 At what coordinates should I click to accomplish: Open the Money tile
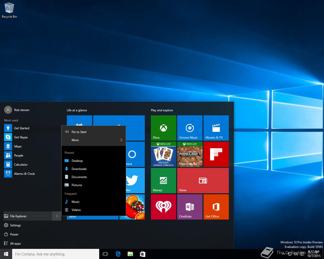[164, 181]
